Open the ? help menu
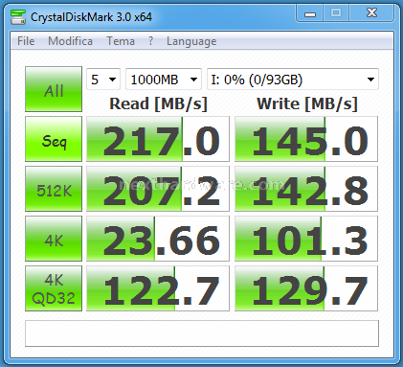This screenshot has width=403, height=367. [150, 41]
